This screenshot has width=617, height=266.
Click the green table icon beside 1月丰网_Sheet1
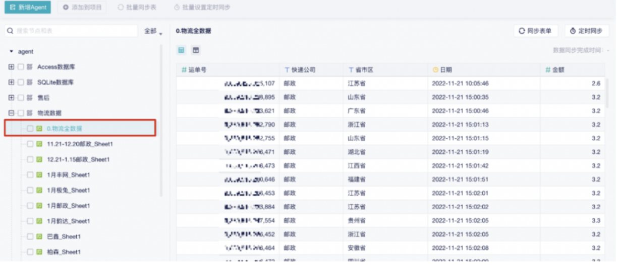39,175
